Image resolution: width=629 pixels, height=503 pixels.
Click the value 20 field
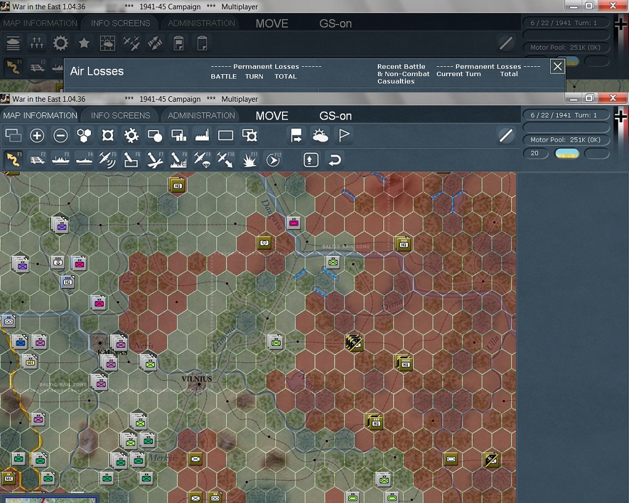tap(536, 153)
